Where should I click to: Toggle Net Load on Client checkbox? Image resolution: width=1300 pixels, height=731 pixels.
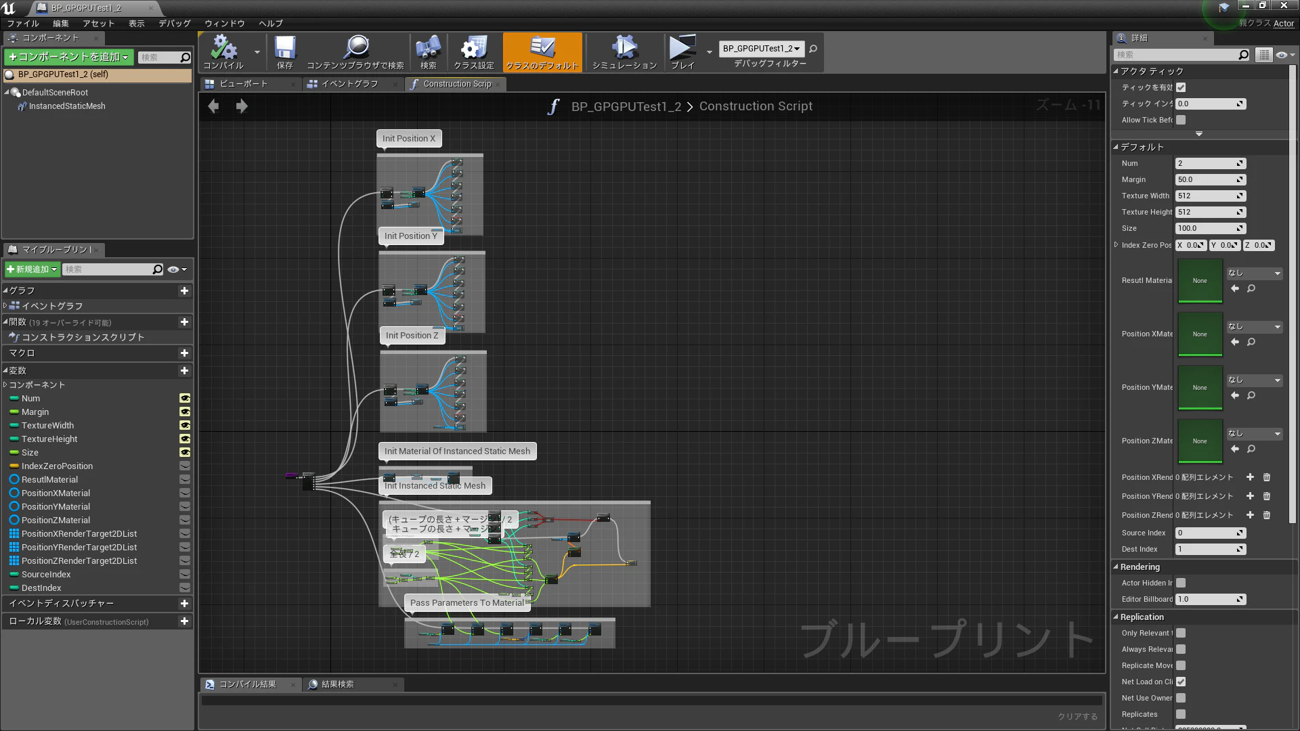click(1181, 682)
